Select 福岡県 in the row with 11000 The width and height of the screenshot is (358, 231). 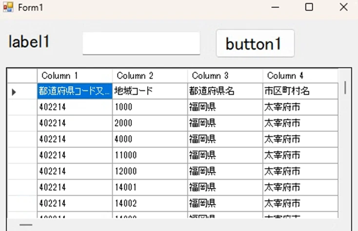(225, 155)
